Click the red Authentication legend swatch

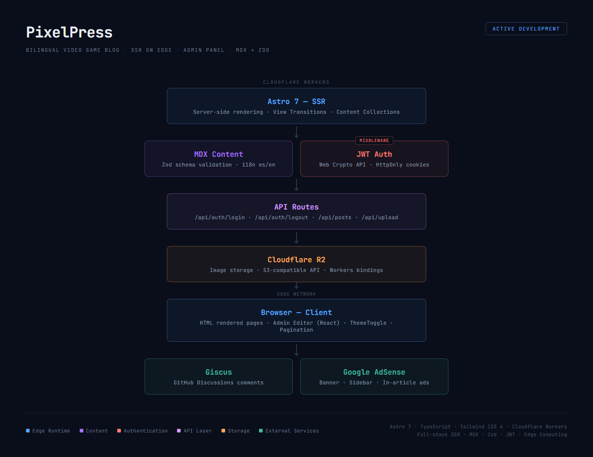pyautogui.click(x=119, y=431)
